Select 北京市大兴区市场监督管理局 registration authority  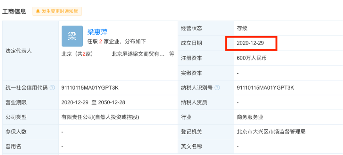[271, 132]
